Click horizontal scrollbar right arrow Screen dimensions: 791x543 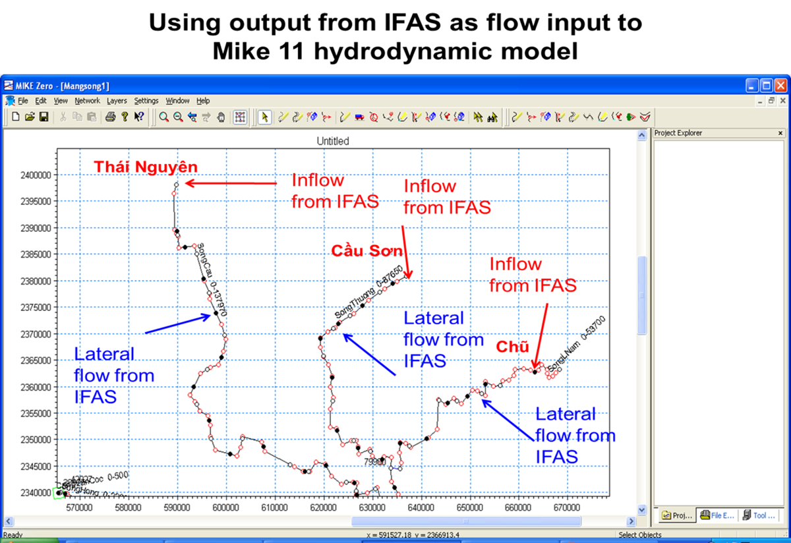[x=630, y=521]
